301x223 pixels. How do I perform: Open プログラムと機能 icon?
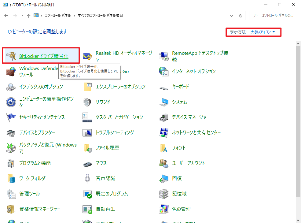point(11,163)
